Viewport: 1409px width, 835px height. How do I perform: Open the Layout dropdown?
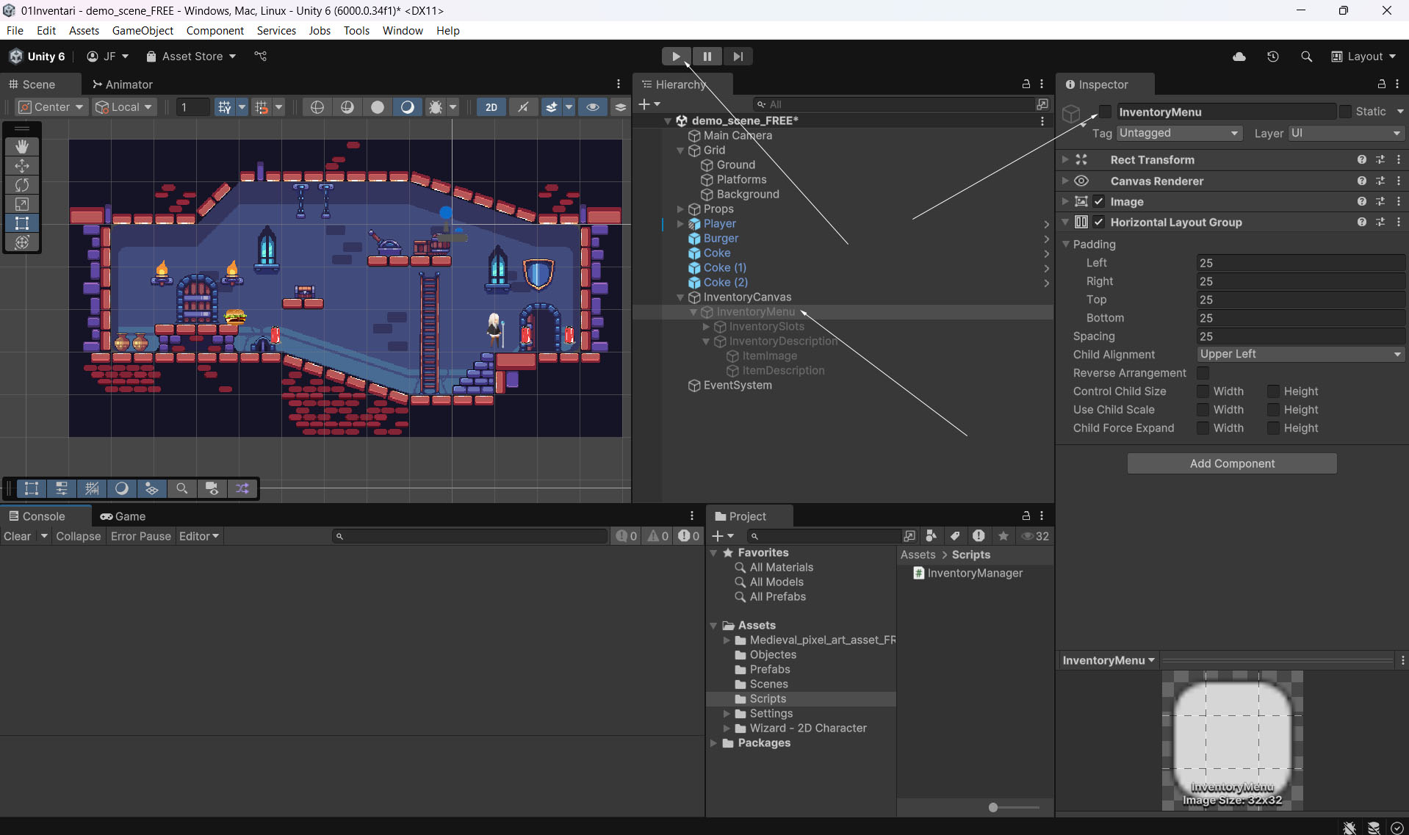[x=1364, y=57]
